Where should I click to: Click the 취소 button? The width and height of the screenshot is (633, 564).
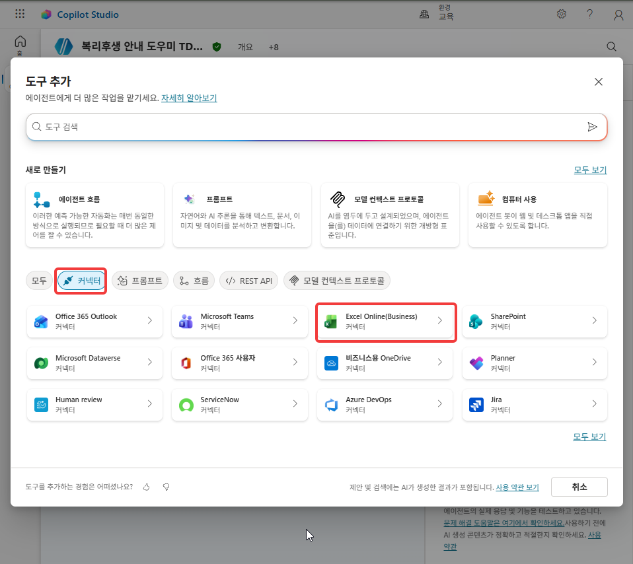pos(579,487)
